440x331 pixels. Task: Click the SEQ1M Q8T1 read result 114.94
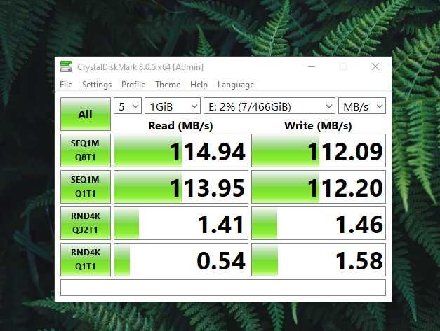pos(181,150)
